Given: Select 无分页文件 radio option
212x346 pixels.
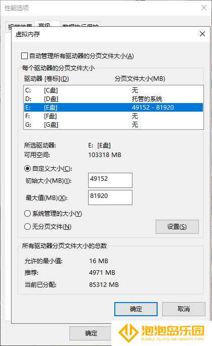Looking at the screenshot, I should pos(27,227).
